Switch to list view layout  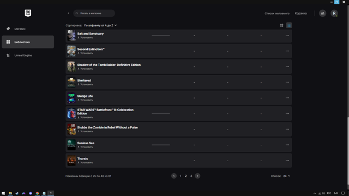[x=289, y=26]
